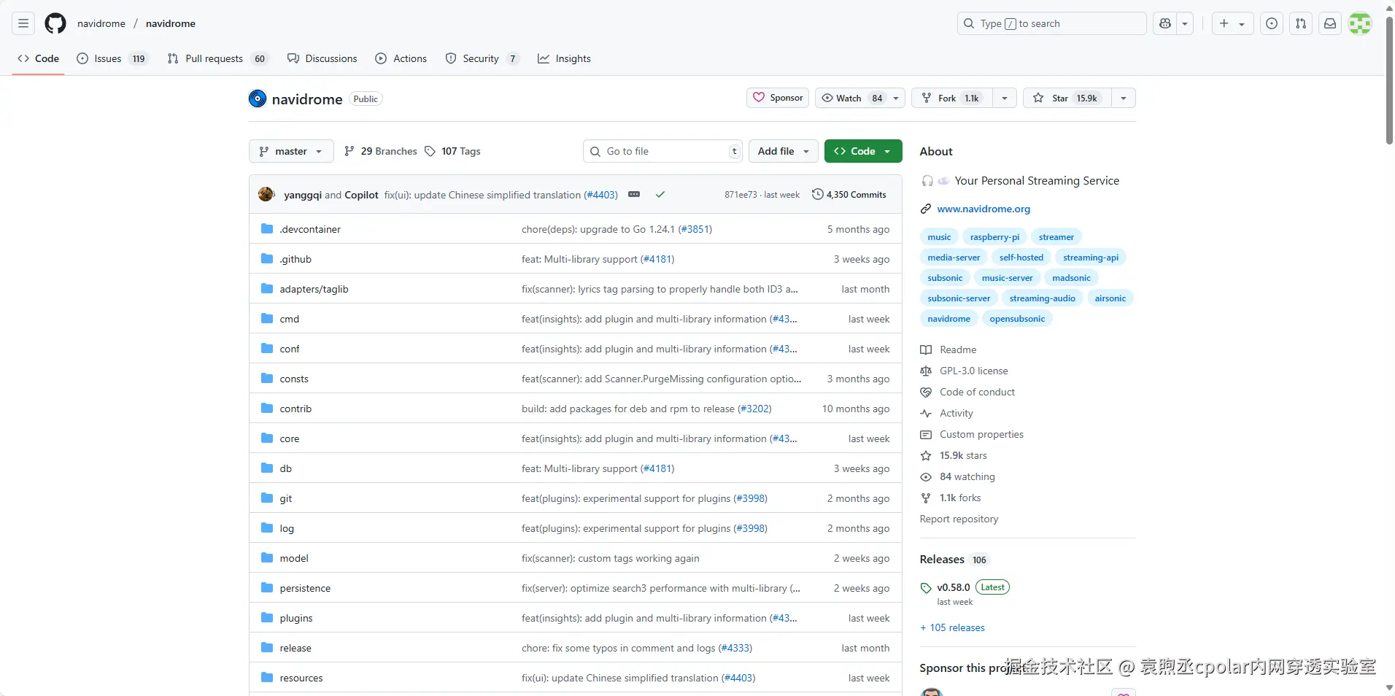Image resolution: width=1395 pixels, height=696 pixels.
Task: Open the master branch selector
Action: click(291, 151)
